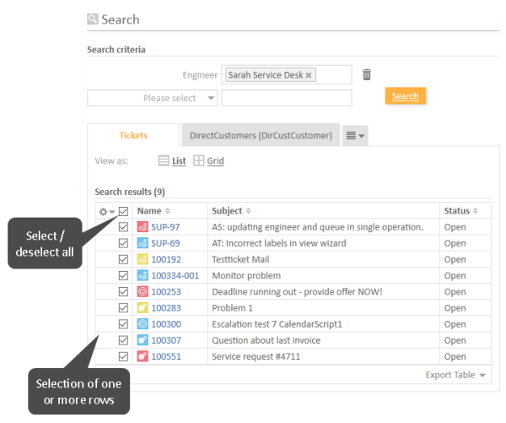Open ticket 100300 link
Viewport: 506px width, 423px height.
tap(166, 324)
